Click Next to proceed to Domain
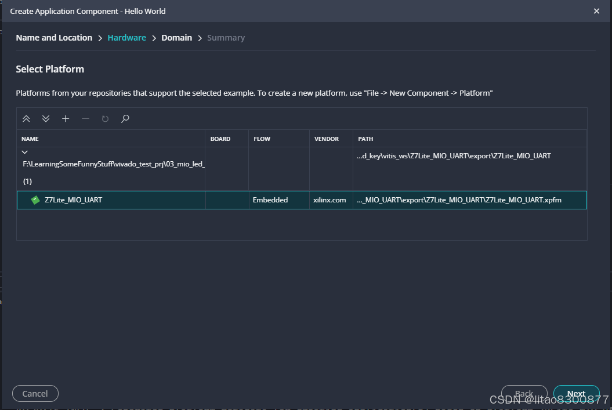The width and height of the screenshot is (612, 410). pos(576,394)
